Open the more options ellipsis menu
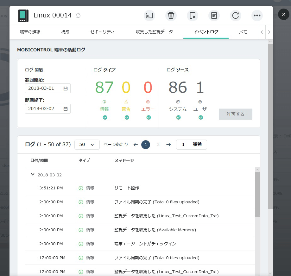The width and height of the screenshot is (291, 276). [257, 15]
